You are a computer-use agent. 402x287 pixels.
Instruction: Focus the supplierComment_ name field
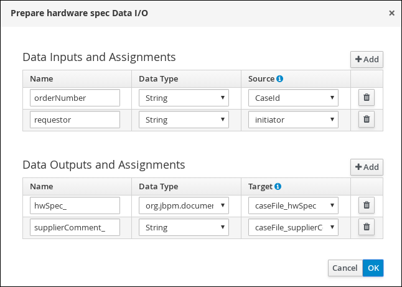[x=75, y=227]
